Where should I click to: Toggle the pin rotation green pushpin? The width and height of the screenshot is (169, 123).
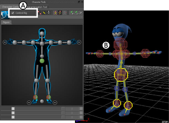point(77,13)
